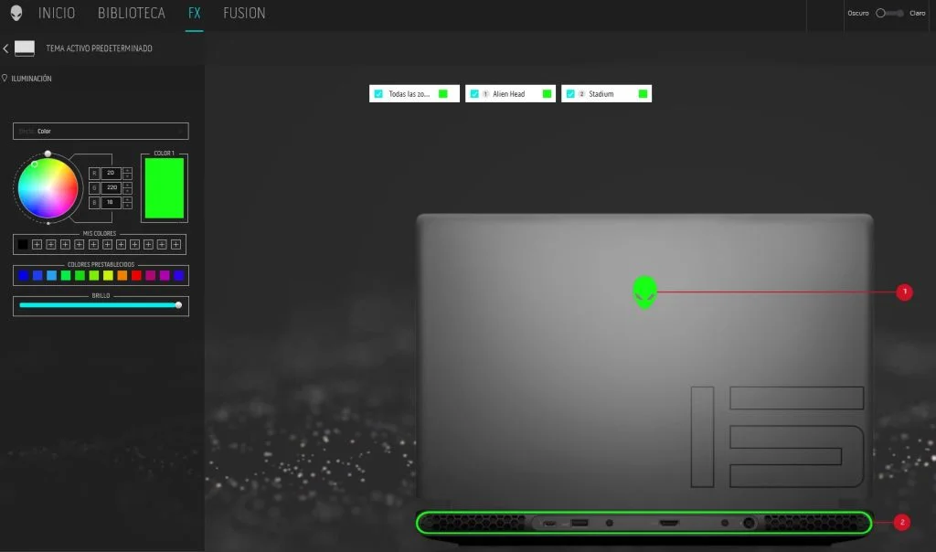Toggle the Oscuro/Claro theme switch
Image resolution: width=936 pixels, height=552 pixels.
tap(888, 13)
